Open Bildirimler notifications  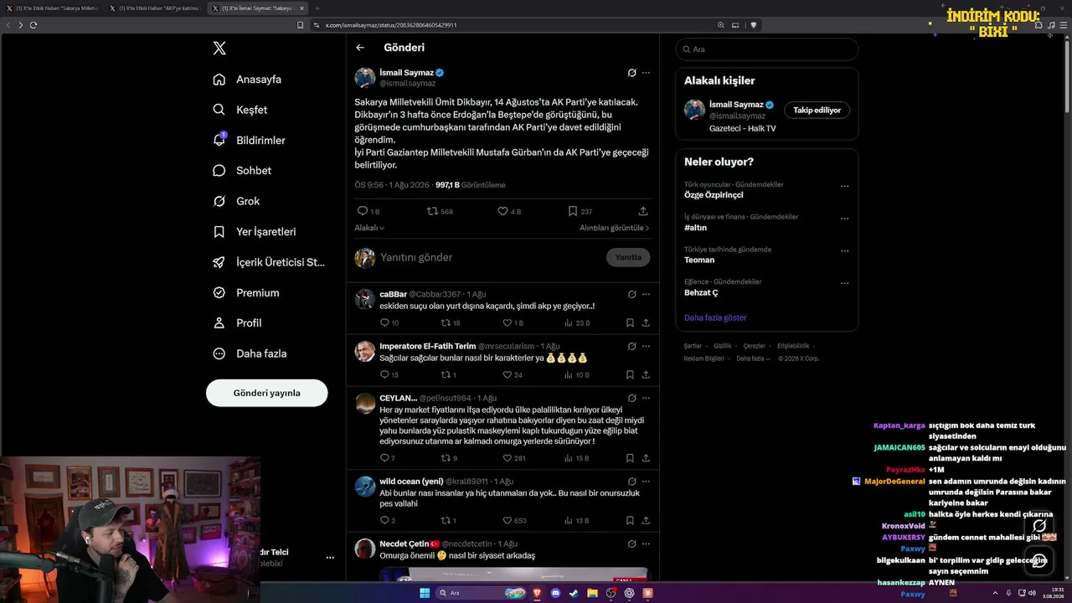(250, 141)
